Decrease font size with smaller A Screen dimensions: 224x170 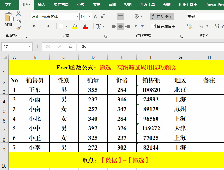[103, 17]
